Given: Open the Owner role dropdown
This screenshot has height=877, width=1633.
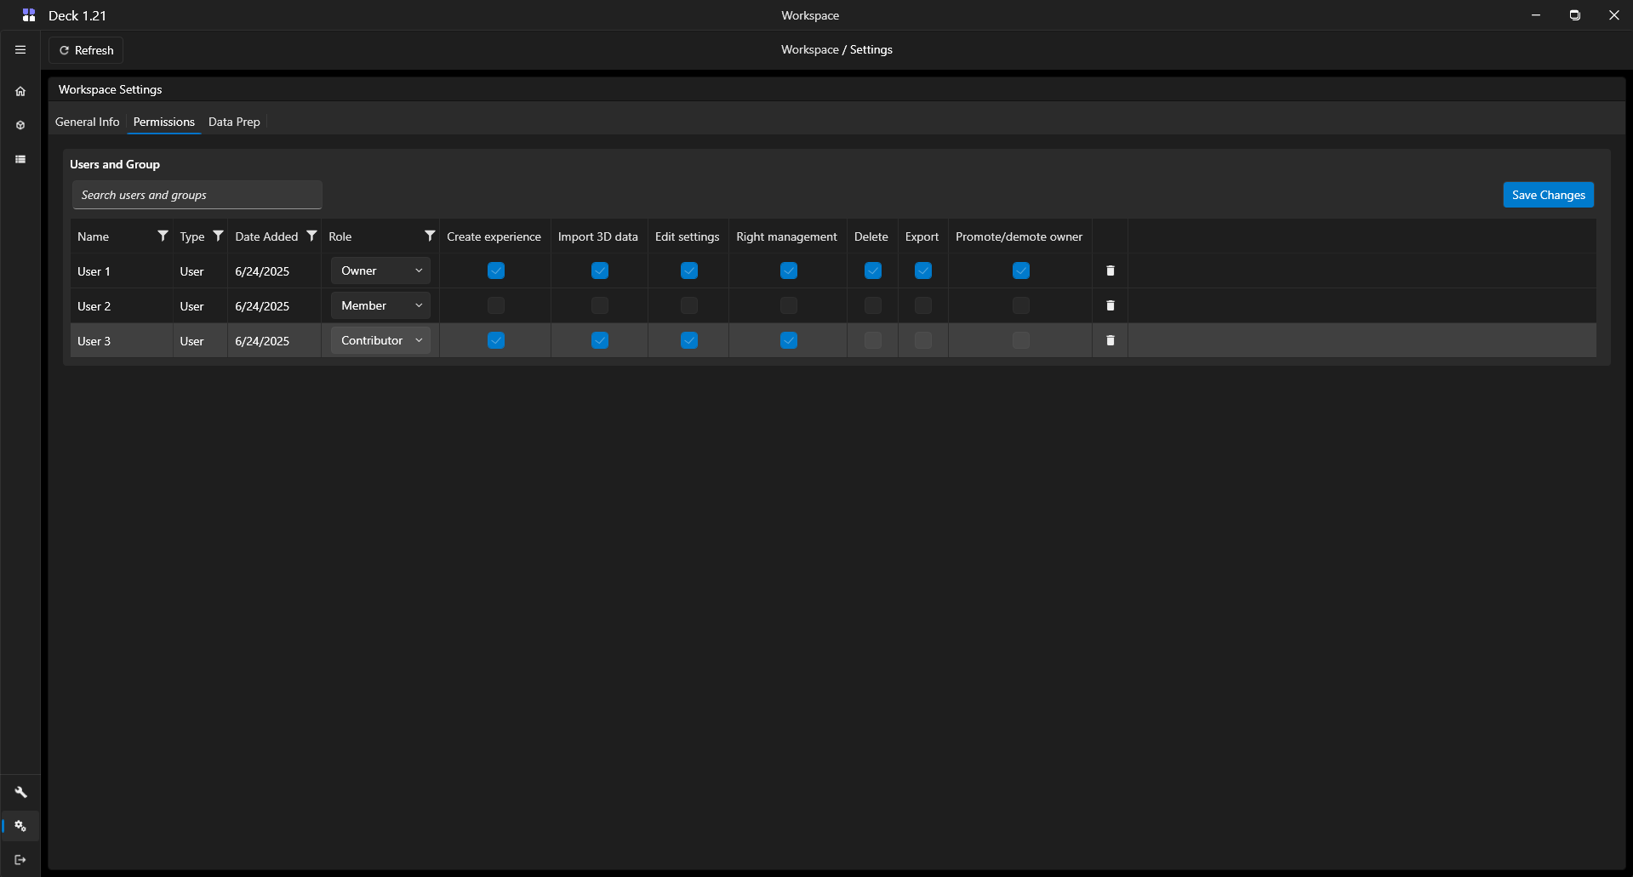Looking at the screenshot, I should pos(380,271).
